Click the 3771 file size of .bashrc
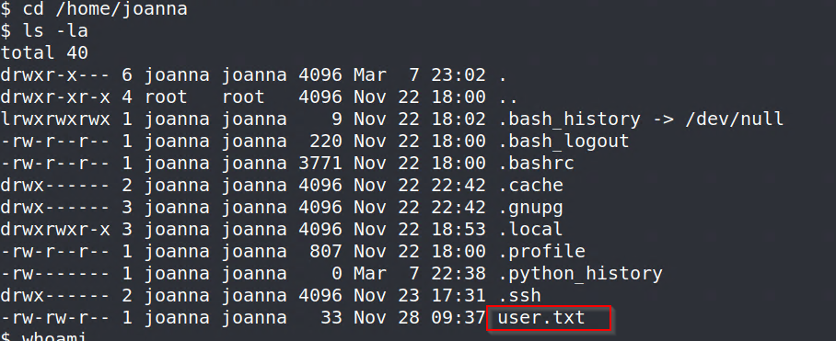 point(320,163)
